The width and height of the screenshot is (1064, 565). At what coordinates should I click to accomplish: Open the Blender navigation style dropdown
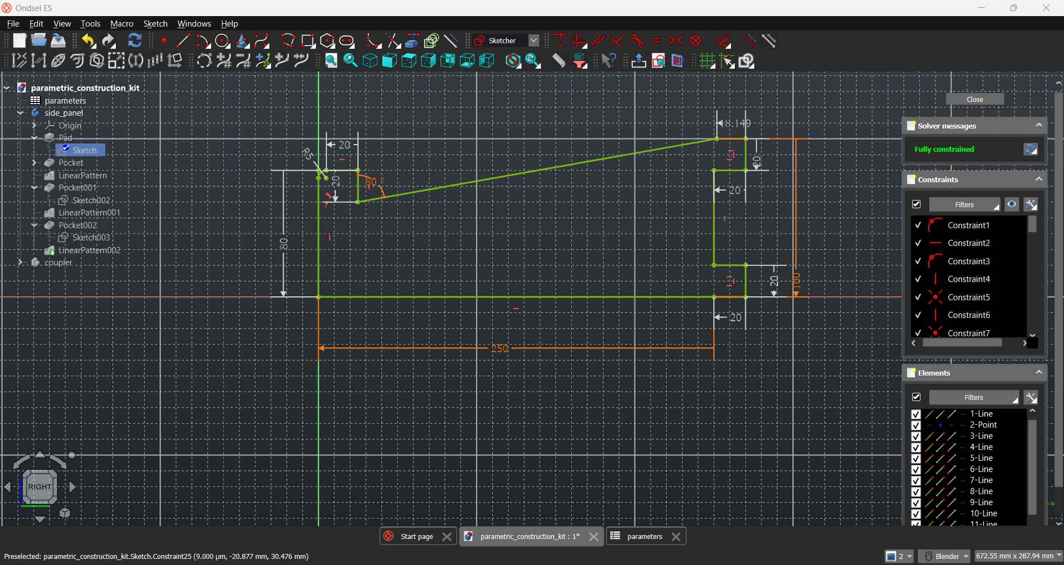pos(945,556)
